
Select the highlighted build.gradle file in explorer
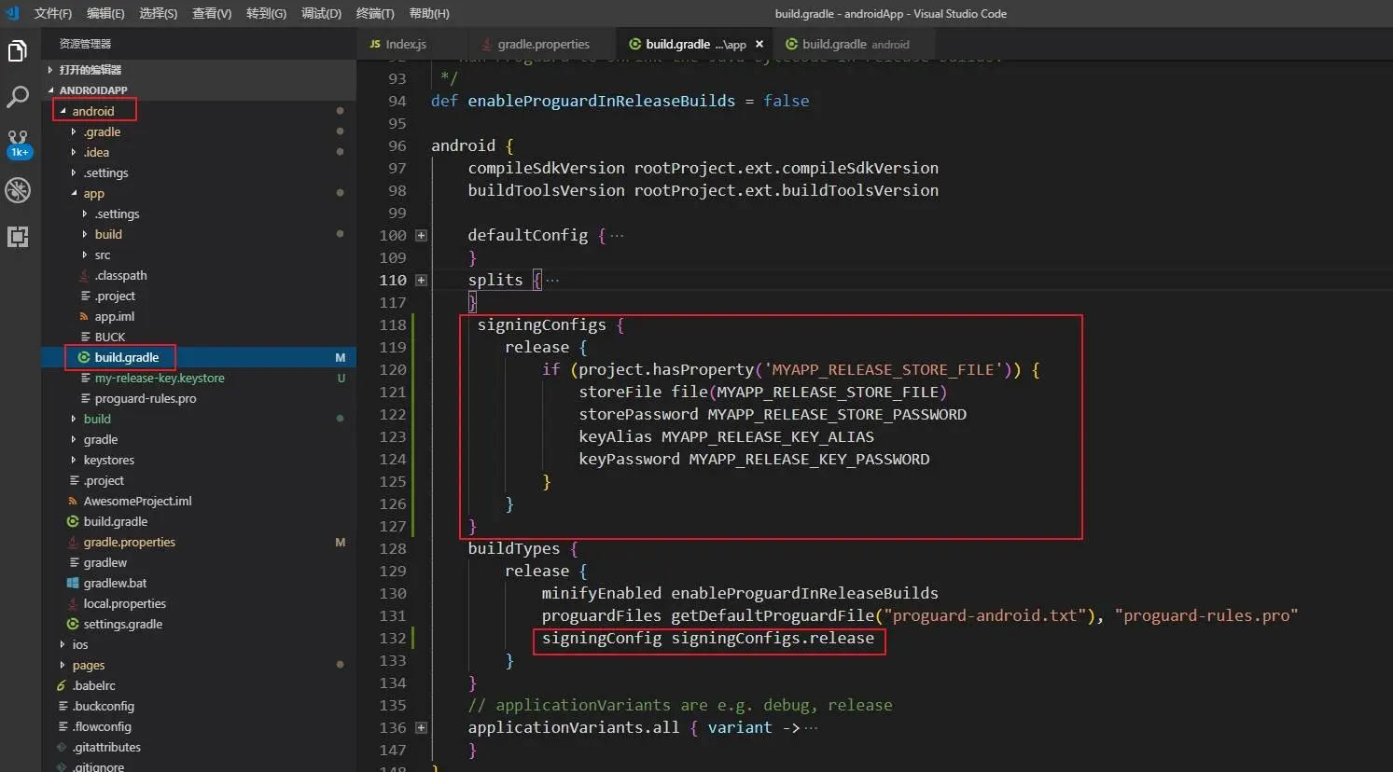tap(199, 357)
